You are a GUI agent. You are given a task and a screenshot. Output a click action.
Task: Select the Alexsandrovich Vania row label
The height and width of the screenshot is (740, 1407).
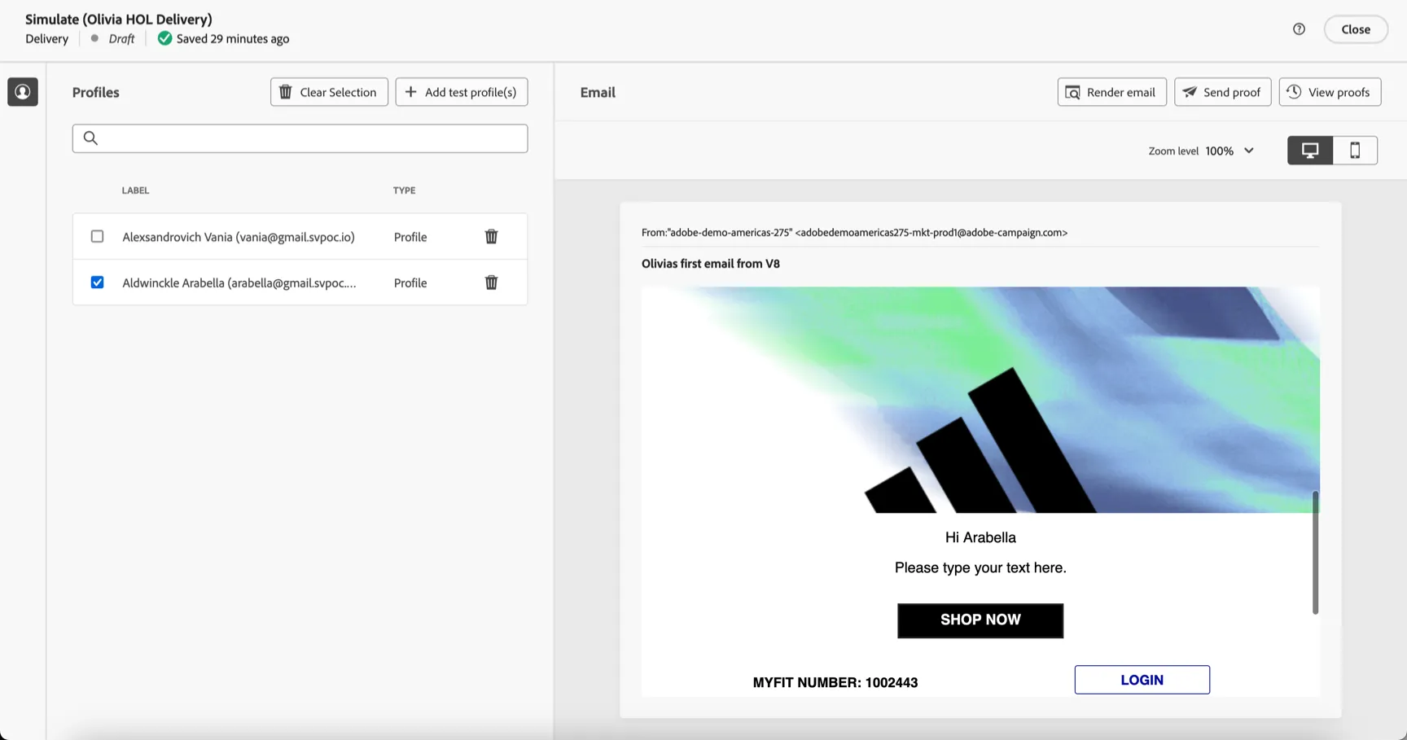pyautogui.click(x=239, y=237)
